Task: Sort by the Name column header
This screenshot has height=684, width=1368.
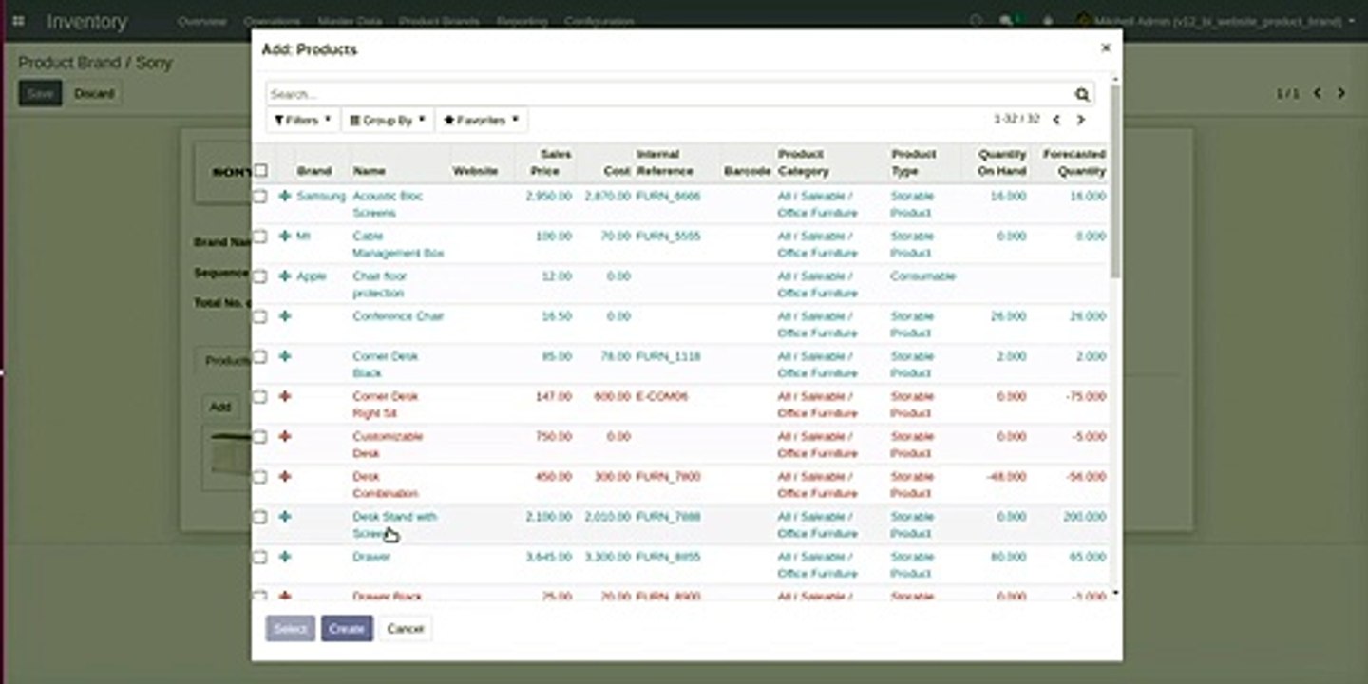Action: click(369, 171)
